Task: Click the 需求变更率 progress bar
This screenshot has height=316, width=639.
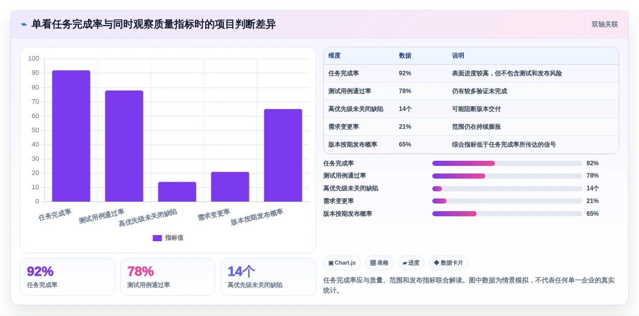Action: [507, 202]
